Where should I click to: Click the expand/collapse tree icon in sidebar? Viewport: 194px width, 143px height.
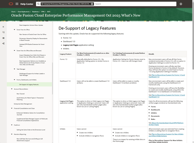click(3, 32)
